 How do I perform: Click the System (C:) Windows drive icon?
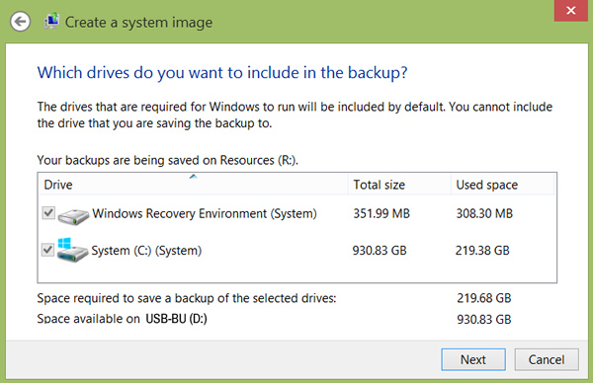tap(72, 250)
